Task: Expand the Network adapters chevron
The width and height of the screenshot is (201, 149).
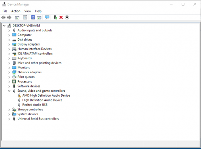Action: click(x=9, y=72)
